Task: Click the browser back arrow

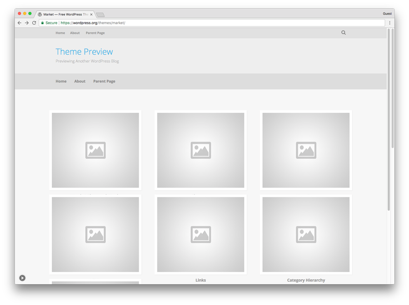Action: point(19,23)
